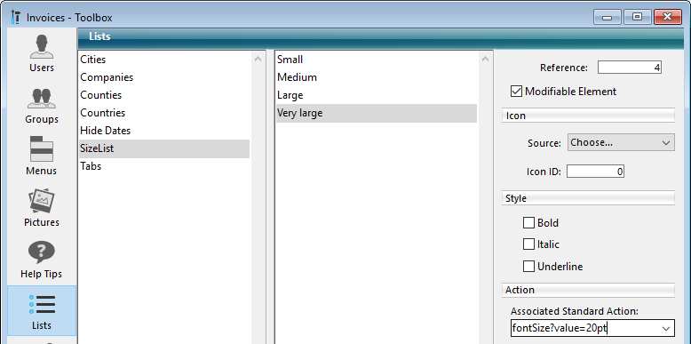Image resolution: width=691 pixels, height=344 pixels.
Task: Open the Groups section in the sidebar
Action: 42,106
